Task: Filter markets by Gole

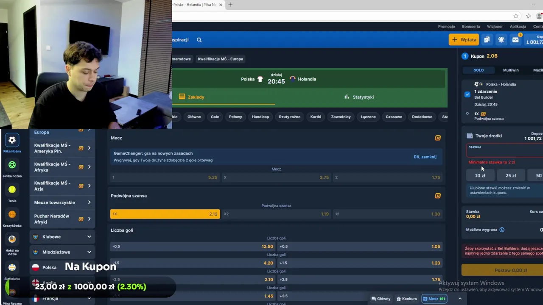Action: point(215,117)
